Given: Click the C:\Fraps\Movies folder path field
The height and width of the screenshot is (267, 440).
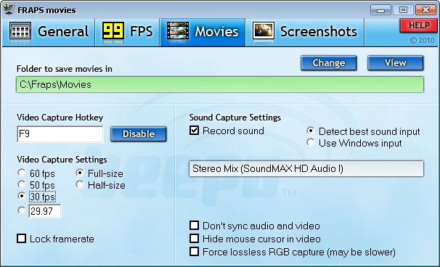Looking at the screenshot, I should click(220, 84).
